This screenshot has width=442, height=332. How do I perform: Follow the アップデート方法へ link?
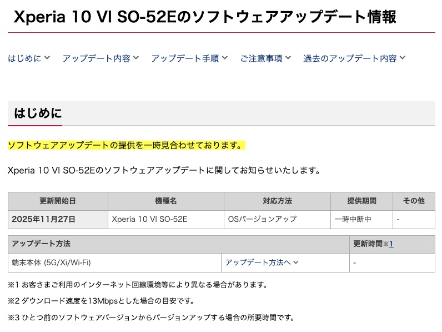(x=258, y=262)
